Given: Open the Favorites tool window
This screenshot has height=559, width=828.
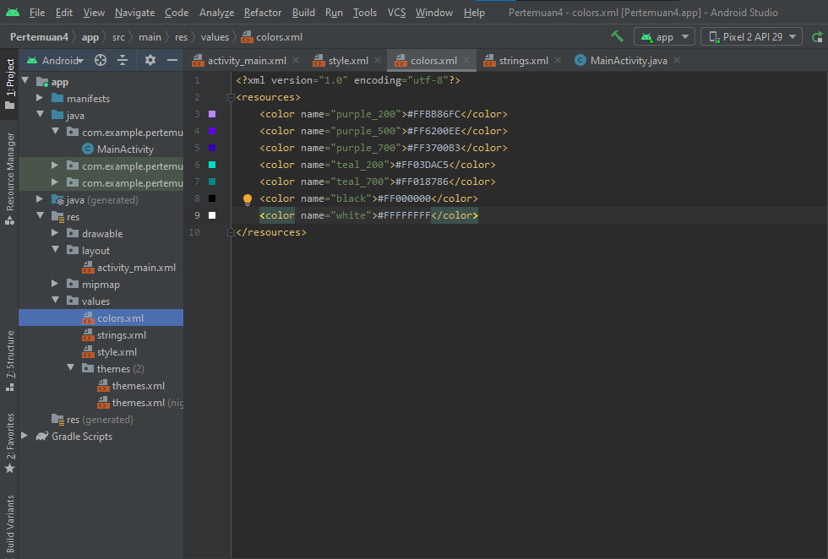Looking at the screenshot, I should tap(9, 443).
